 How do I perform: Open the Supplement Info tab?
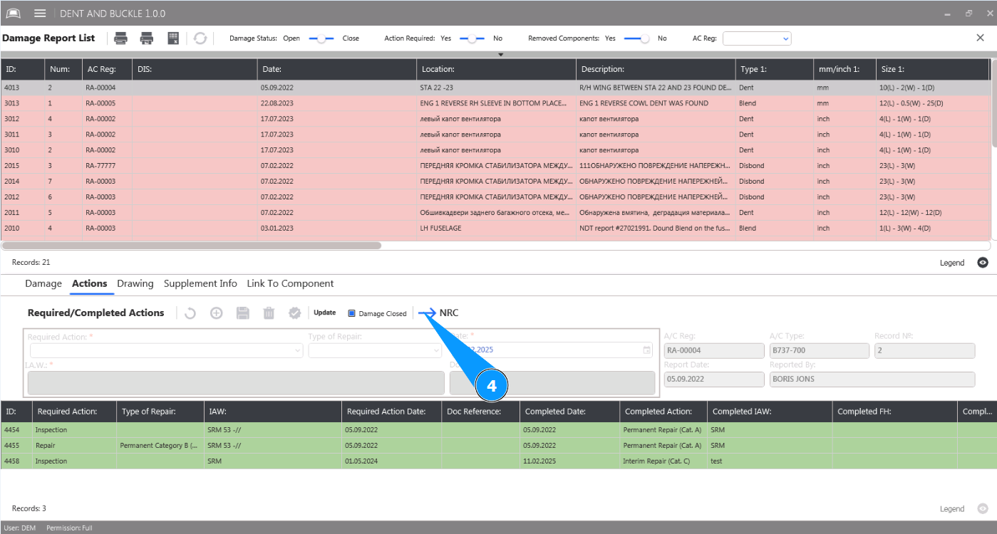click(200, 283)
